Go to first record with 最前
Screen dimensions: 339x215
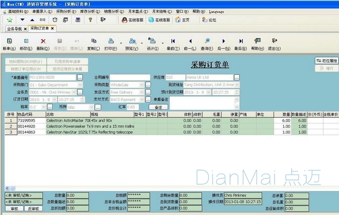[x=173, y=41]
